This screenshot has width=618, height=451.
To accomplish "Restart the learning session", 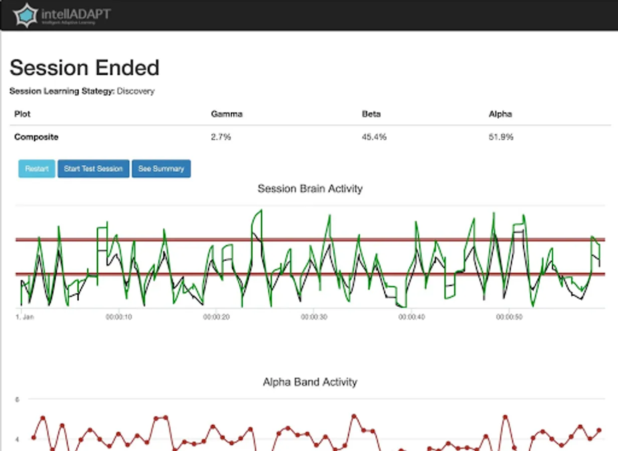I will coord(37,169).
